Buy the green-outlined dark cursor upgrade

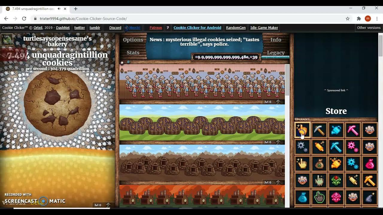click(x=319, y=197)
